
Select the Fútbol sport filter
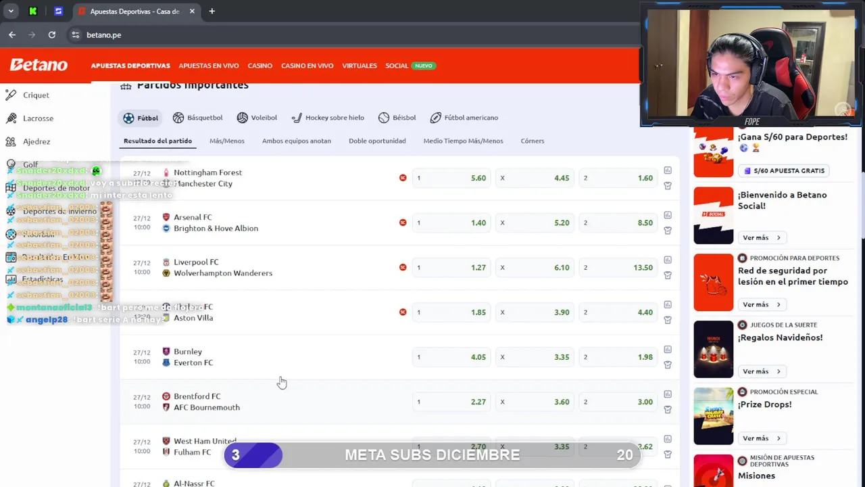coord(141,118)
